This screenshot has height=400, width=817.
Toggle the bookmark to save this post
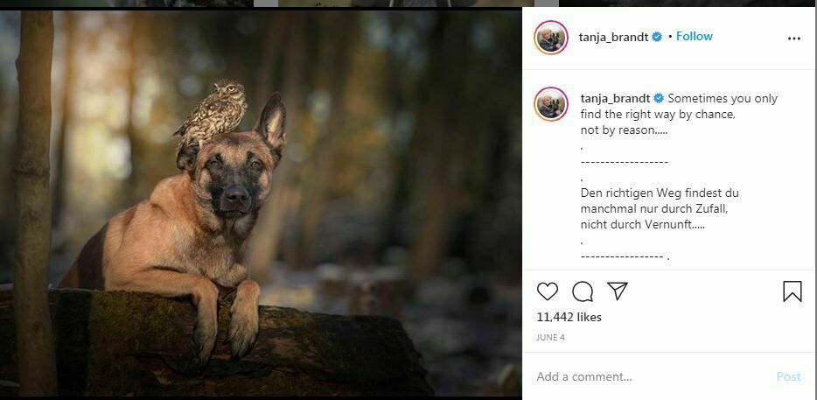(x=792, y=291)
